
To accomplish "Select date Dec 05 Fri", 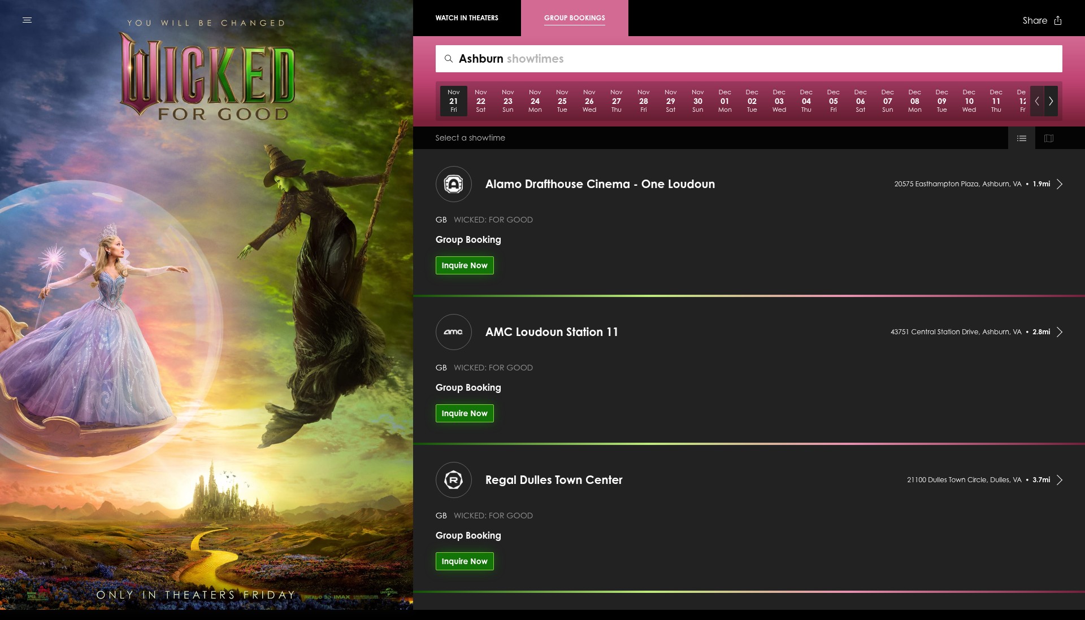I will click(834, 101).
